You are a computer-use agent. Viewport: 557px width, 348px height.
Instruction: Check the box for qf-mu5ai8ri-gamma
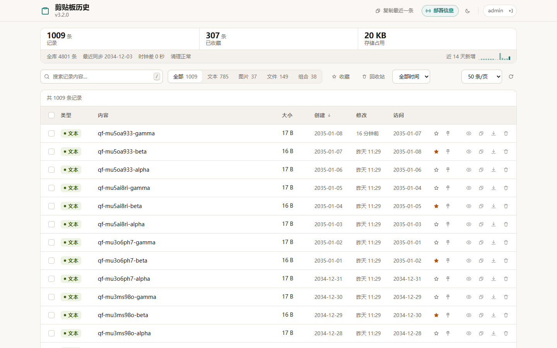pyautogui.click(x=51, y=188)
